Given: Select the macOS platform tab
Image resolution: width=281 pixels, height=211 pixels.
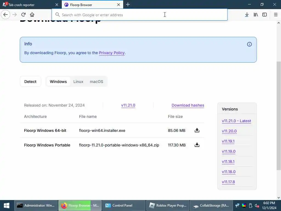Looking at the screenshot, I should 96,82.
